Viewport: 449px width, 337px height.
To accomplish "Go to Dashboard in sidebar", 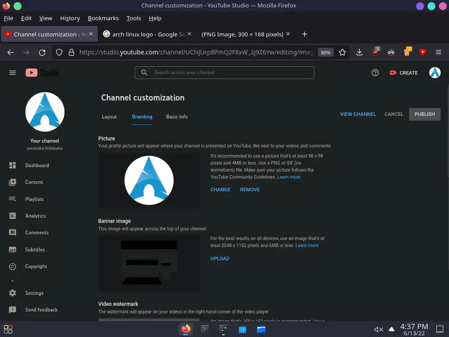I will [37, 165].
